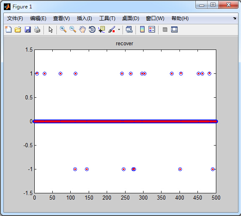
Task: Click the Link Plot icon
Action: tap(129, 29)
